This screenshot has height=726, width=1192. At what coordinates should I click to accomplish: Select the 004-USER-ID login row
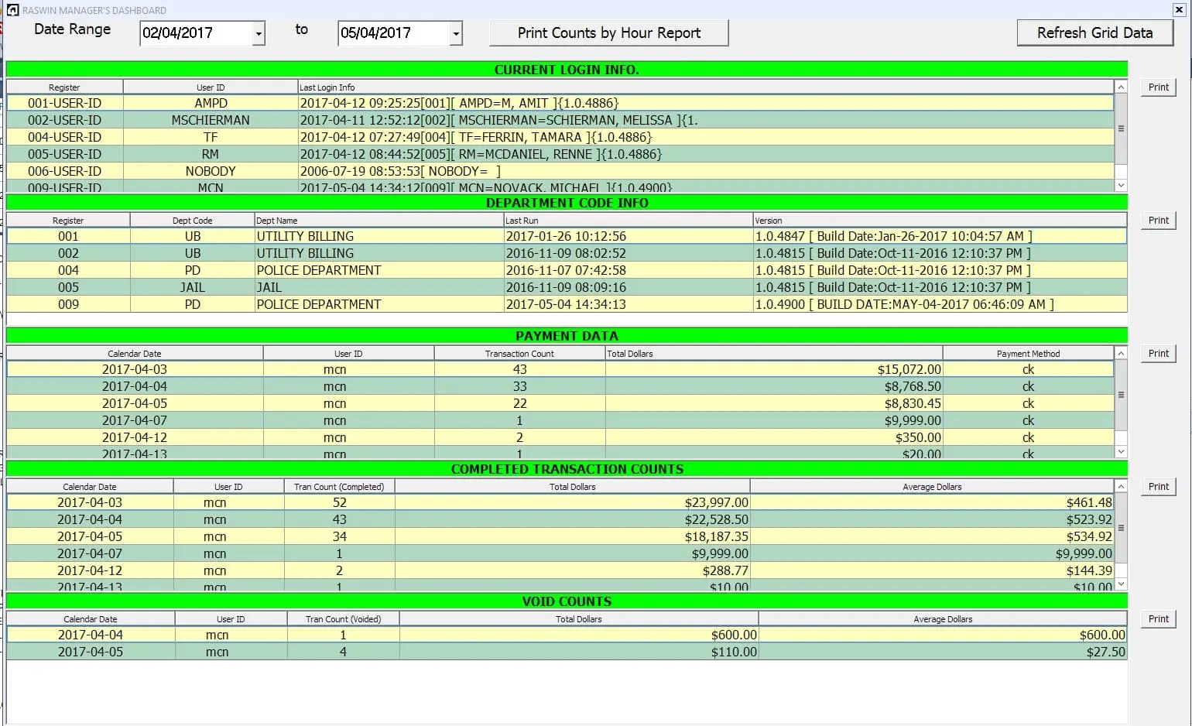coord(560,137)
